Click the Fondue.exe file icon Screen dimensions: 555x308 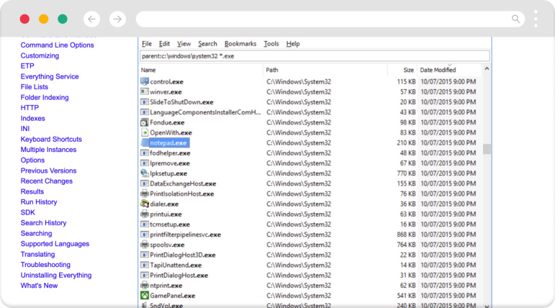point(145,123)
